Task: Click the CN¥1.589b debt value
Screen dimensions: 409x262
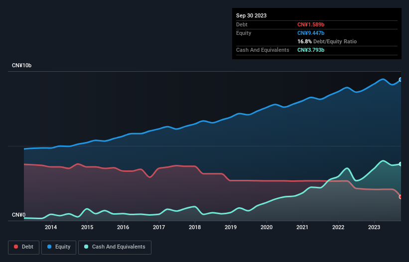Action: click(x=311, y=24)
